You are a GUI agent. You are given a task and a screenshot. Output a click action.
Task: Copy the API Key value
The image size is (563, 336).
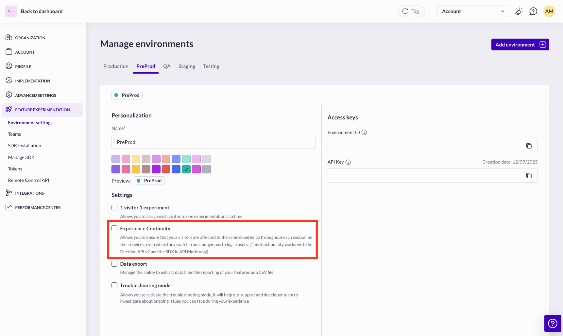pyautogui.click(x=529, y=176)
